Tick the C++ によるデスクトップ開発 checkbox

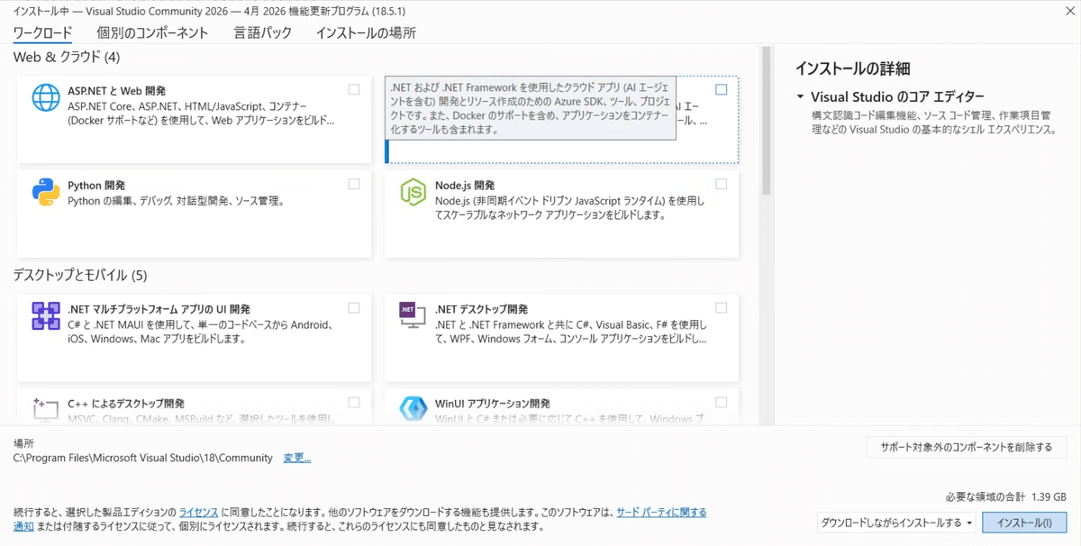(354, 402)
